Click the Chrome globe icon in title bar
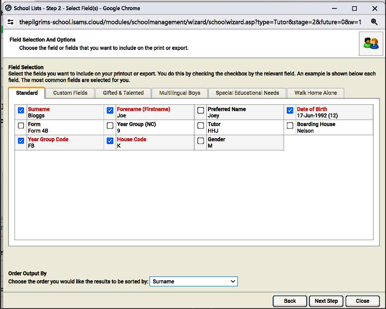386x309 pixels. [8, 8]
